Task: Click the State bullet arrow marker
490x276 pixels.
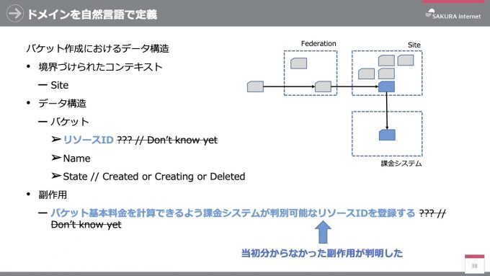Action: [x=56, y=176]
